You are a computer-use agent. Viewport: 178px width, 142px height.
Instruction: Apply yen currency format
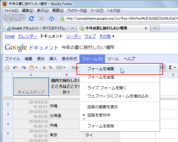[44, 67]
